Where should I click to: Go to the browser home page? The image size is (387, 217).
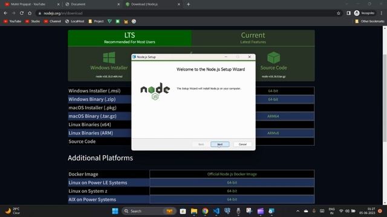[x=30, y=13]
